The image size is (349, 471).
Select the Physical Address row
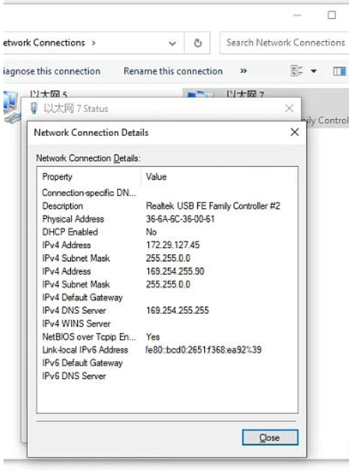(x=167, y=219)
